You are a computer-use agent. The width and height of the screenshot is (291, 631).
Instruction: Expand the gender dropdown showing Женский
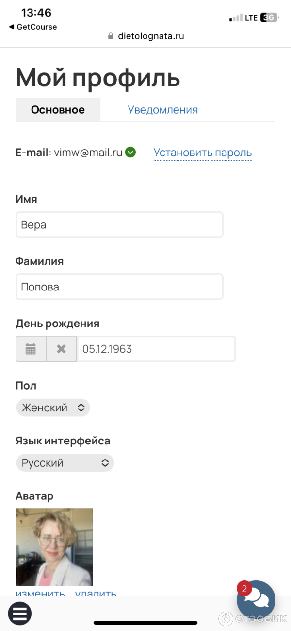coord(53,408)
